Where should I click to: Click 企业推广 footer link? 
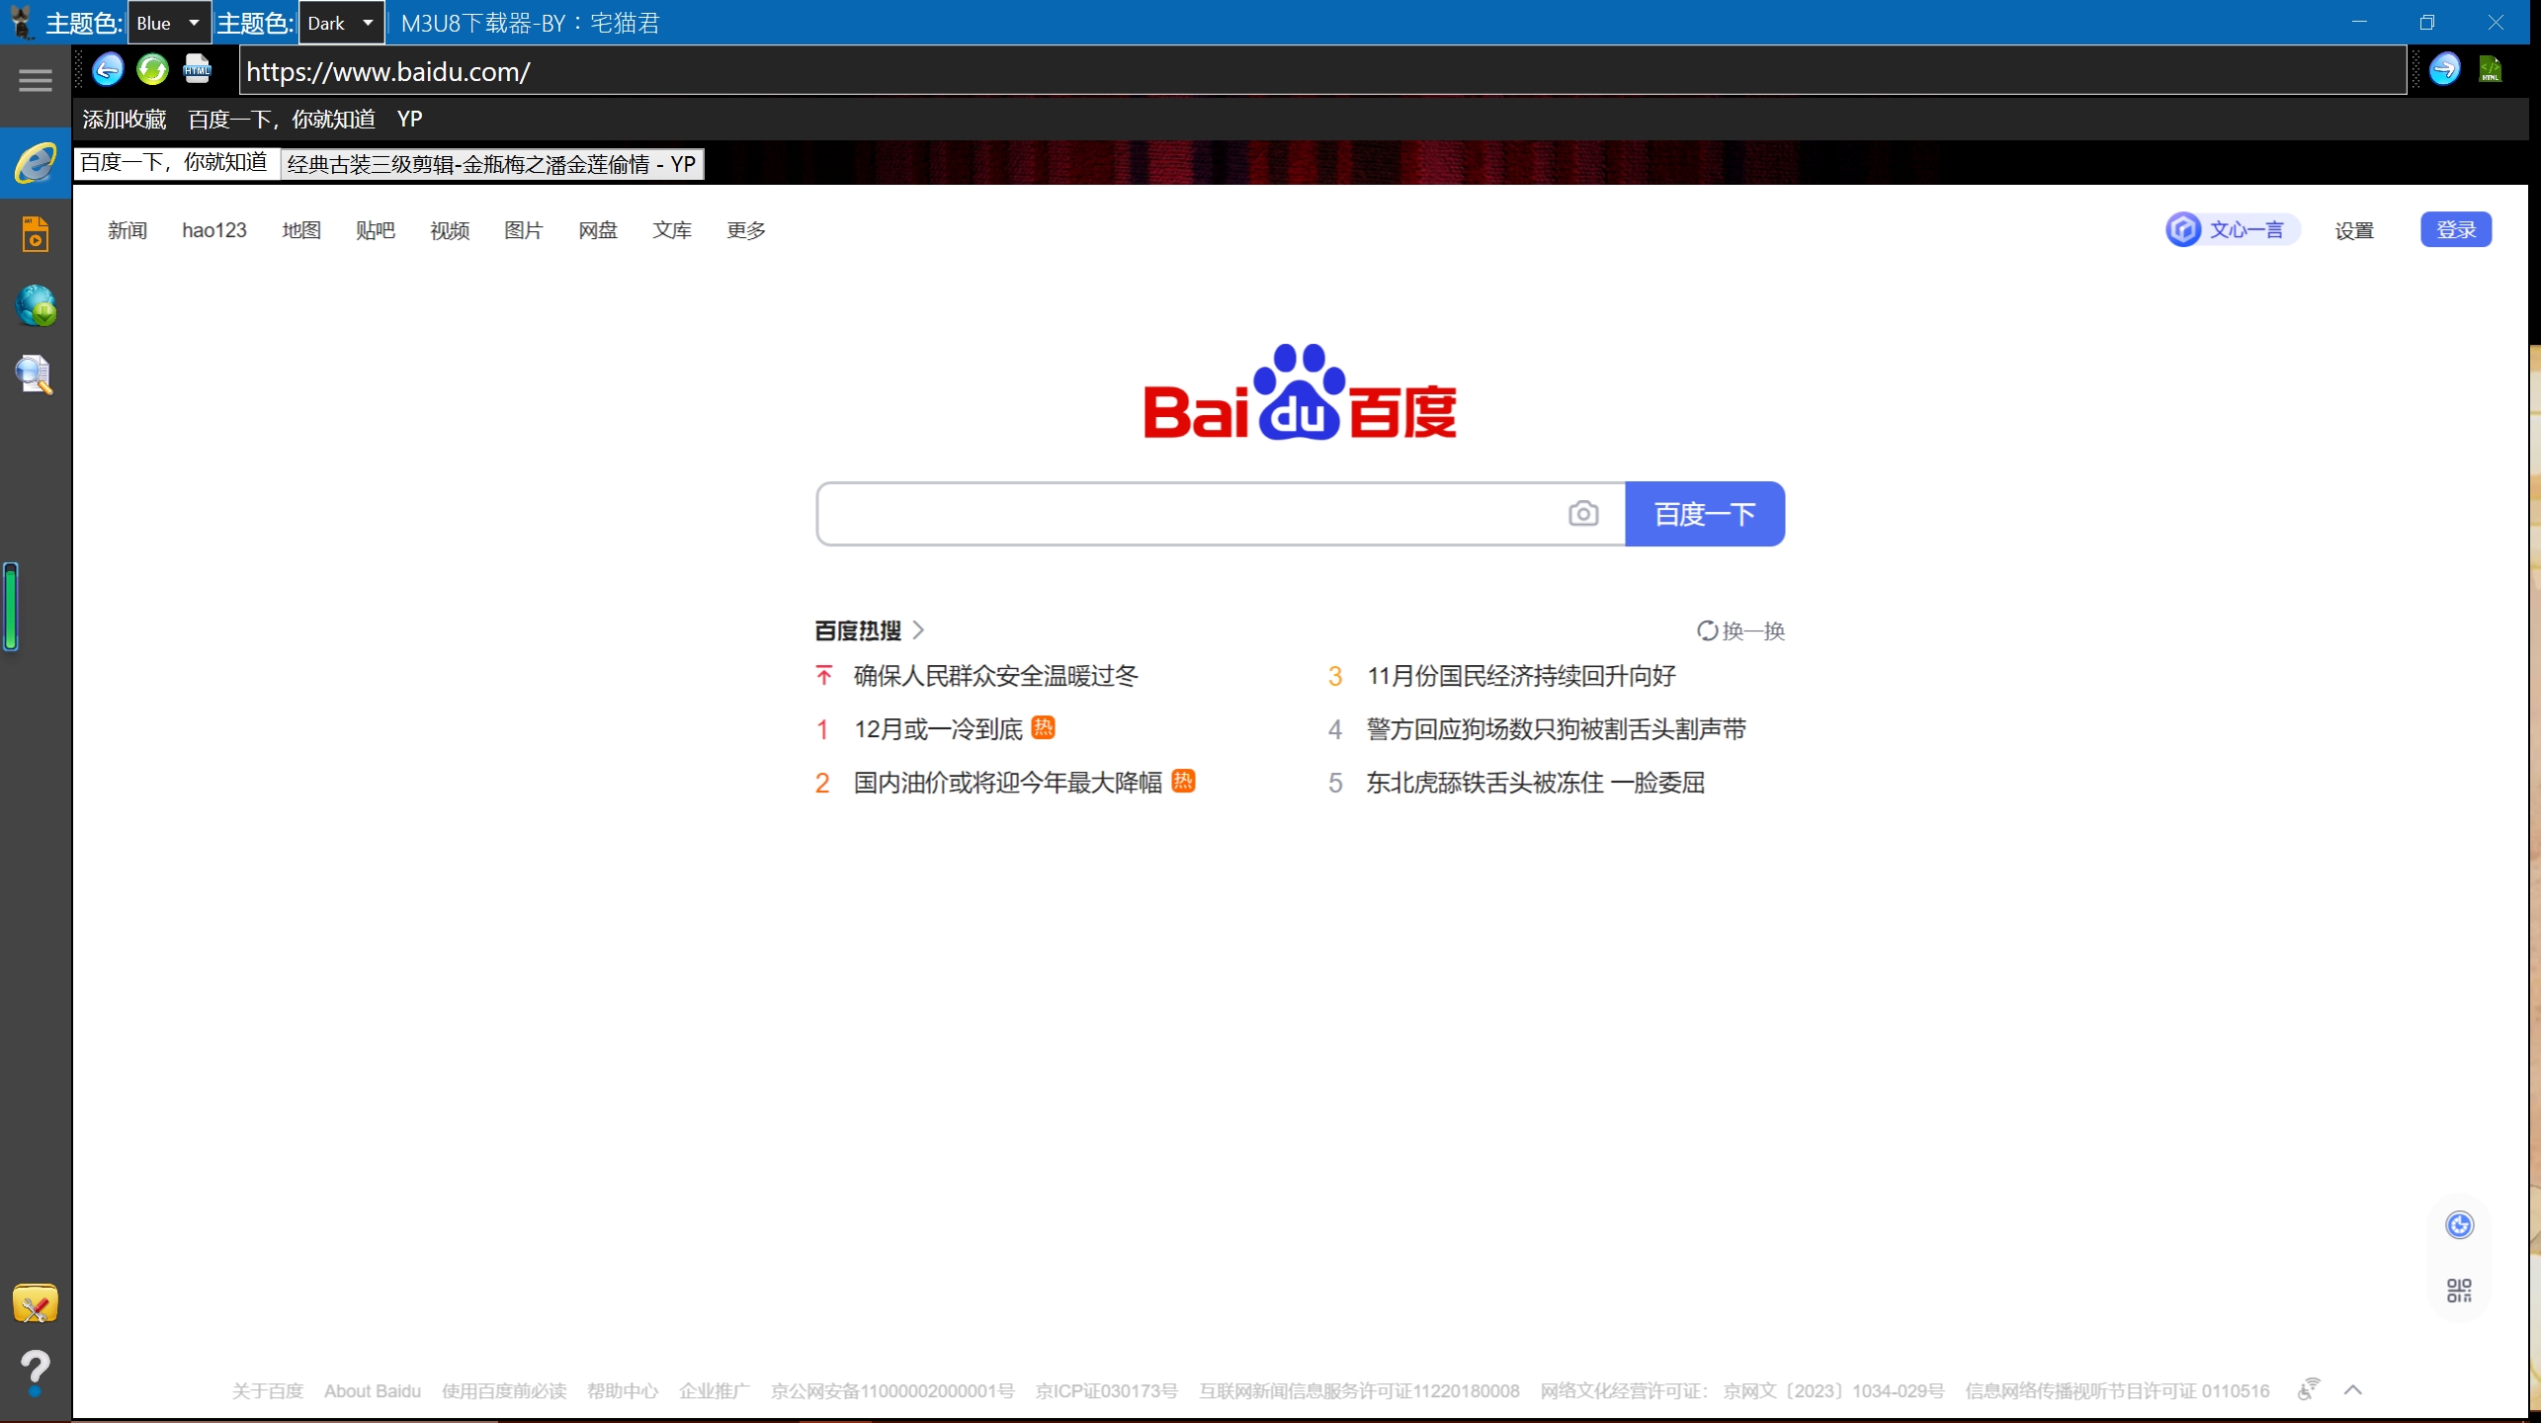(x=715, y=1391)
